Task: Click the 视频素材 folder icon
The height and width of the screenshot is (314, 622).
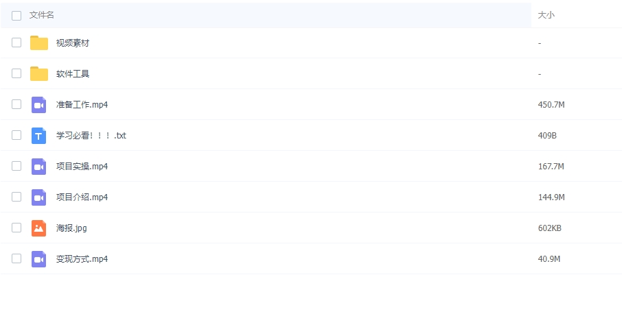Action: pyautogui.click(x=39, y=43)
